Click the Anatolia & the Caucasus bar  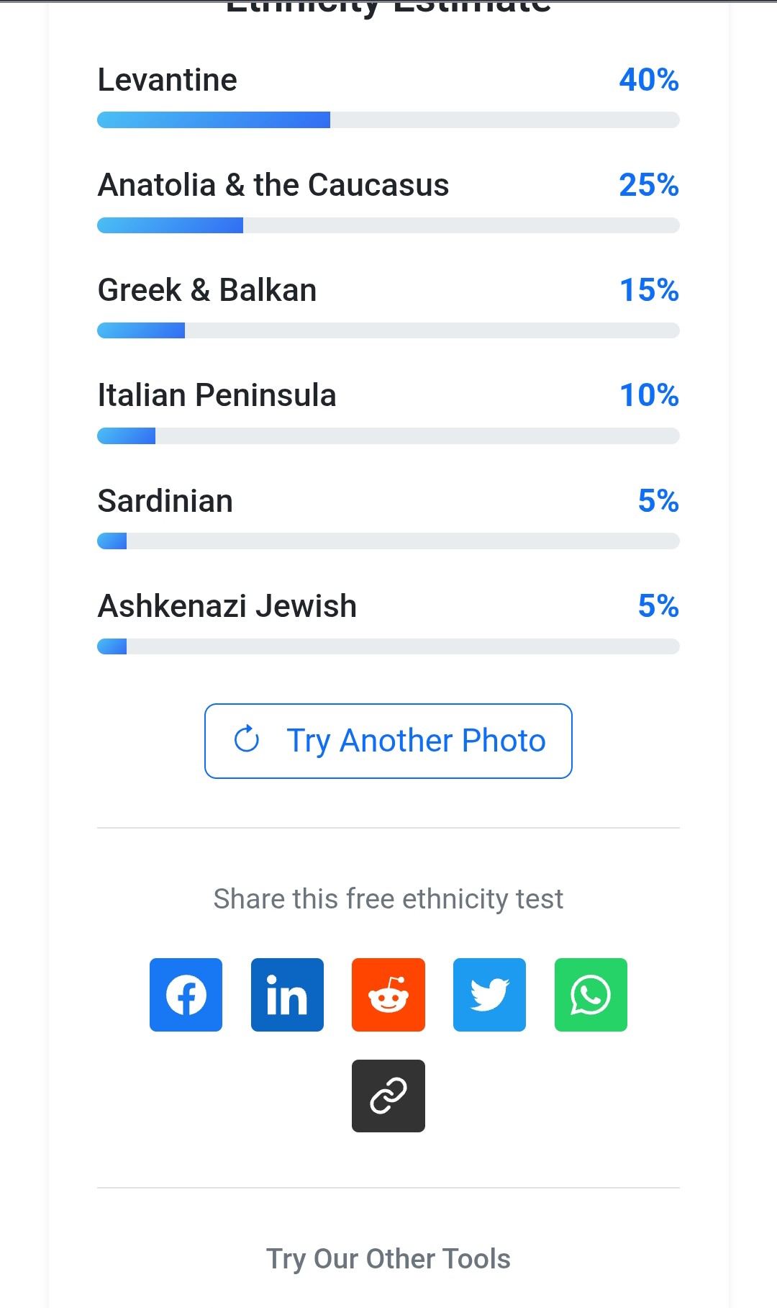coord(388,225)
